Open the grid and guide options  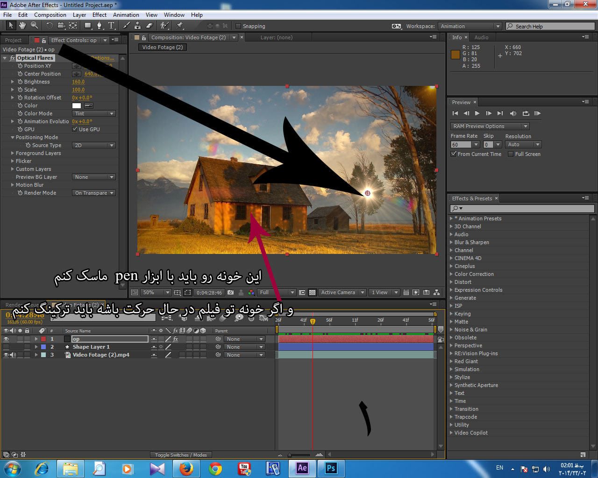click(x=178, y=292)
